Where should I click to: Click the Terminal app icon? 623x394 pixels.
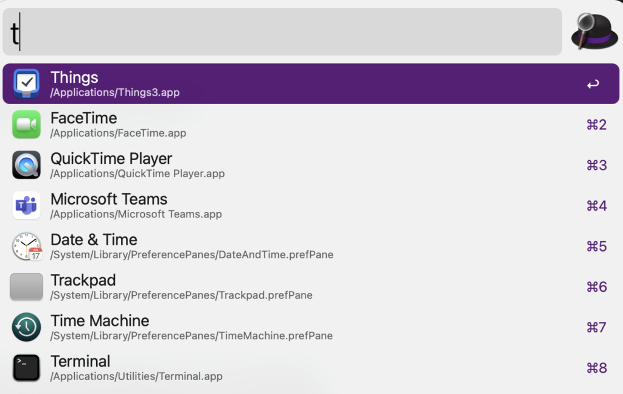(x=26, y=368)
